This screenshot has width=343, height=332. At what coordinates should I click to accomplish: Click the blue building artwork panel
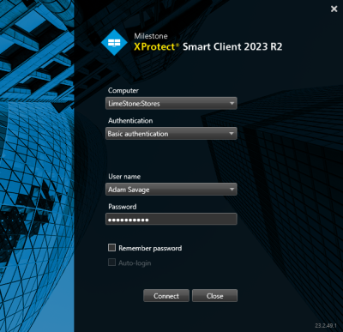[37, 166]
